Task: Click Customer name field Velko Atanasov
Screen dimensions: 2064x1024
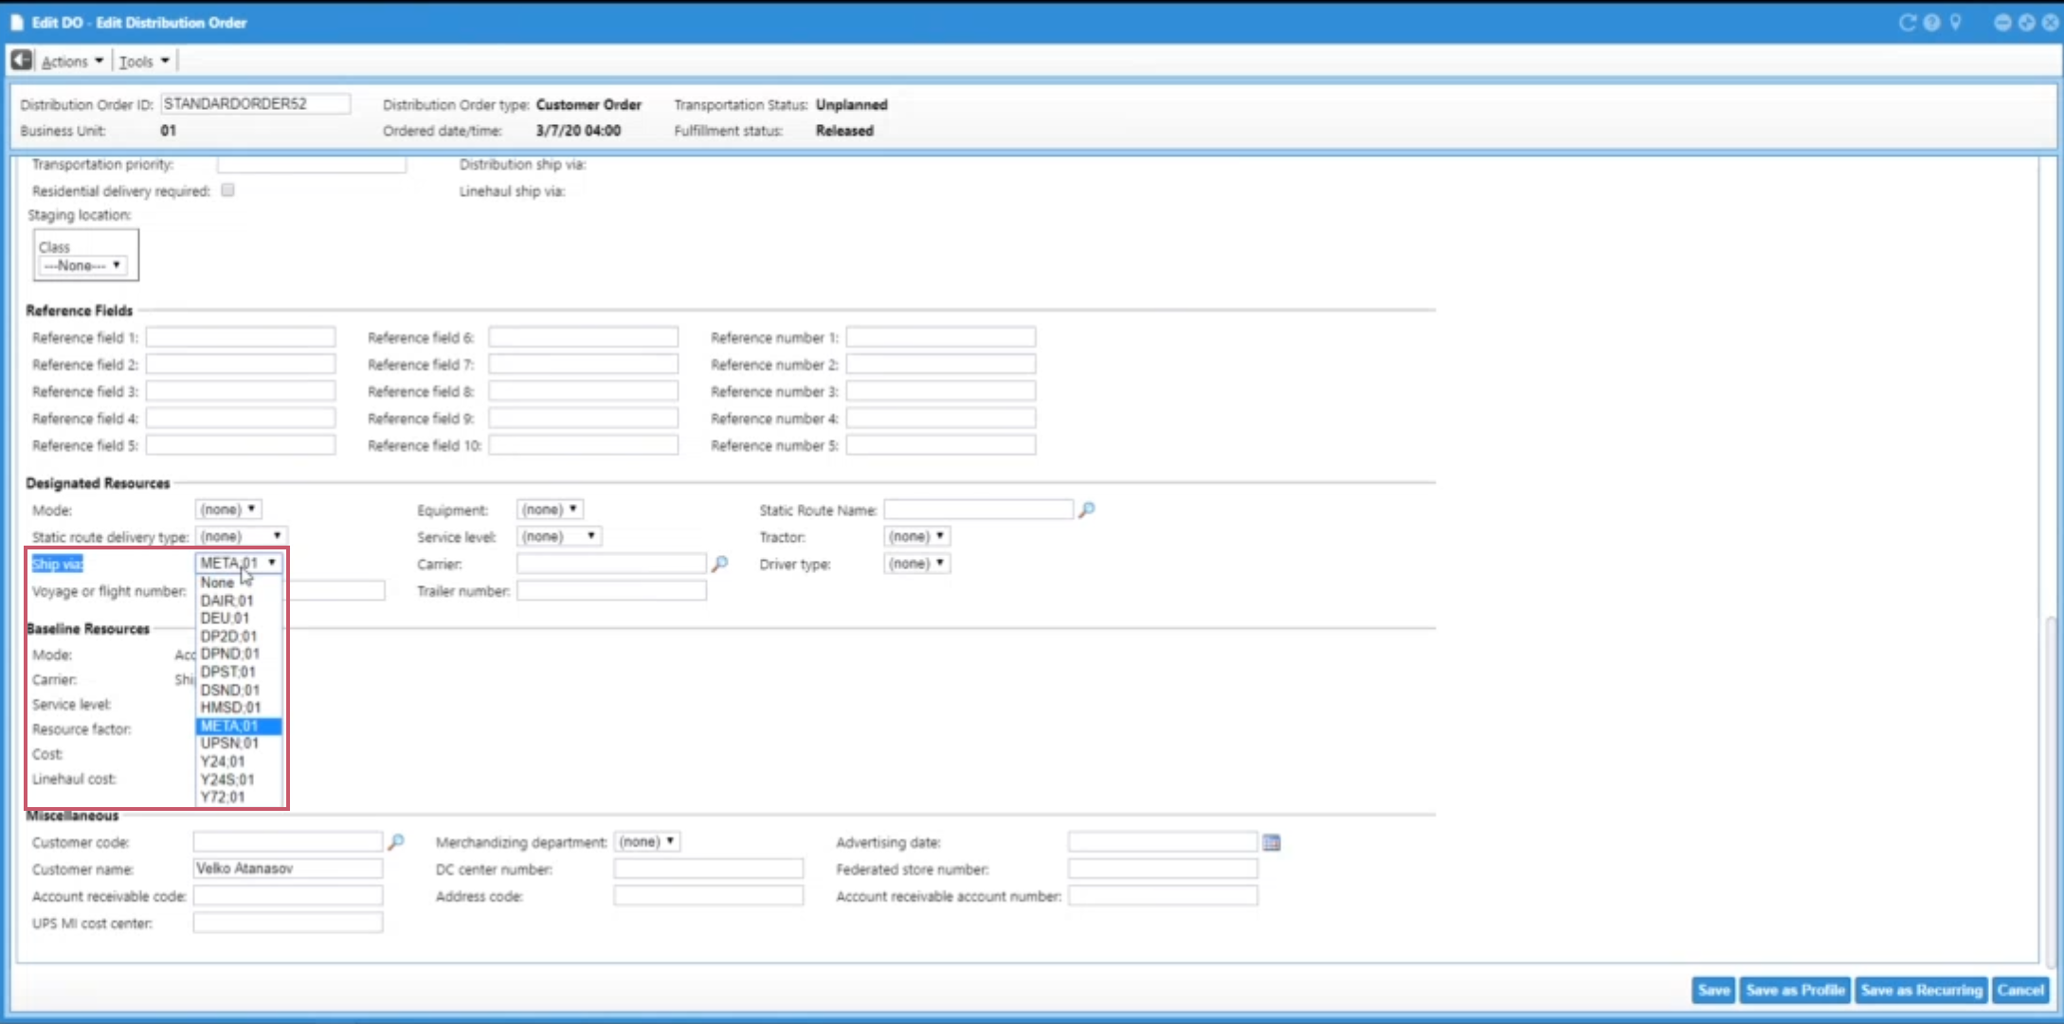Action: [288, 869]
